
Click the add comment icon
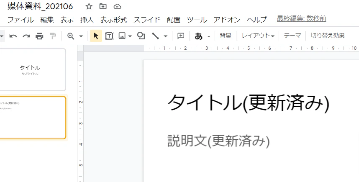[x=181, y=36]
